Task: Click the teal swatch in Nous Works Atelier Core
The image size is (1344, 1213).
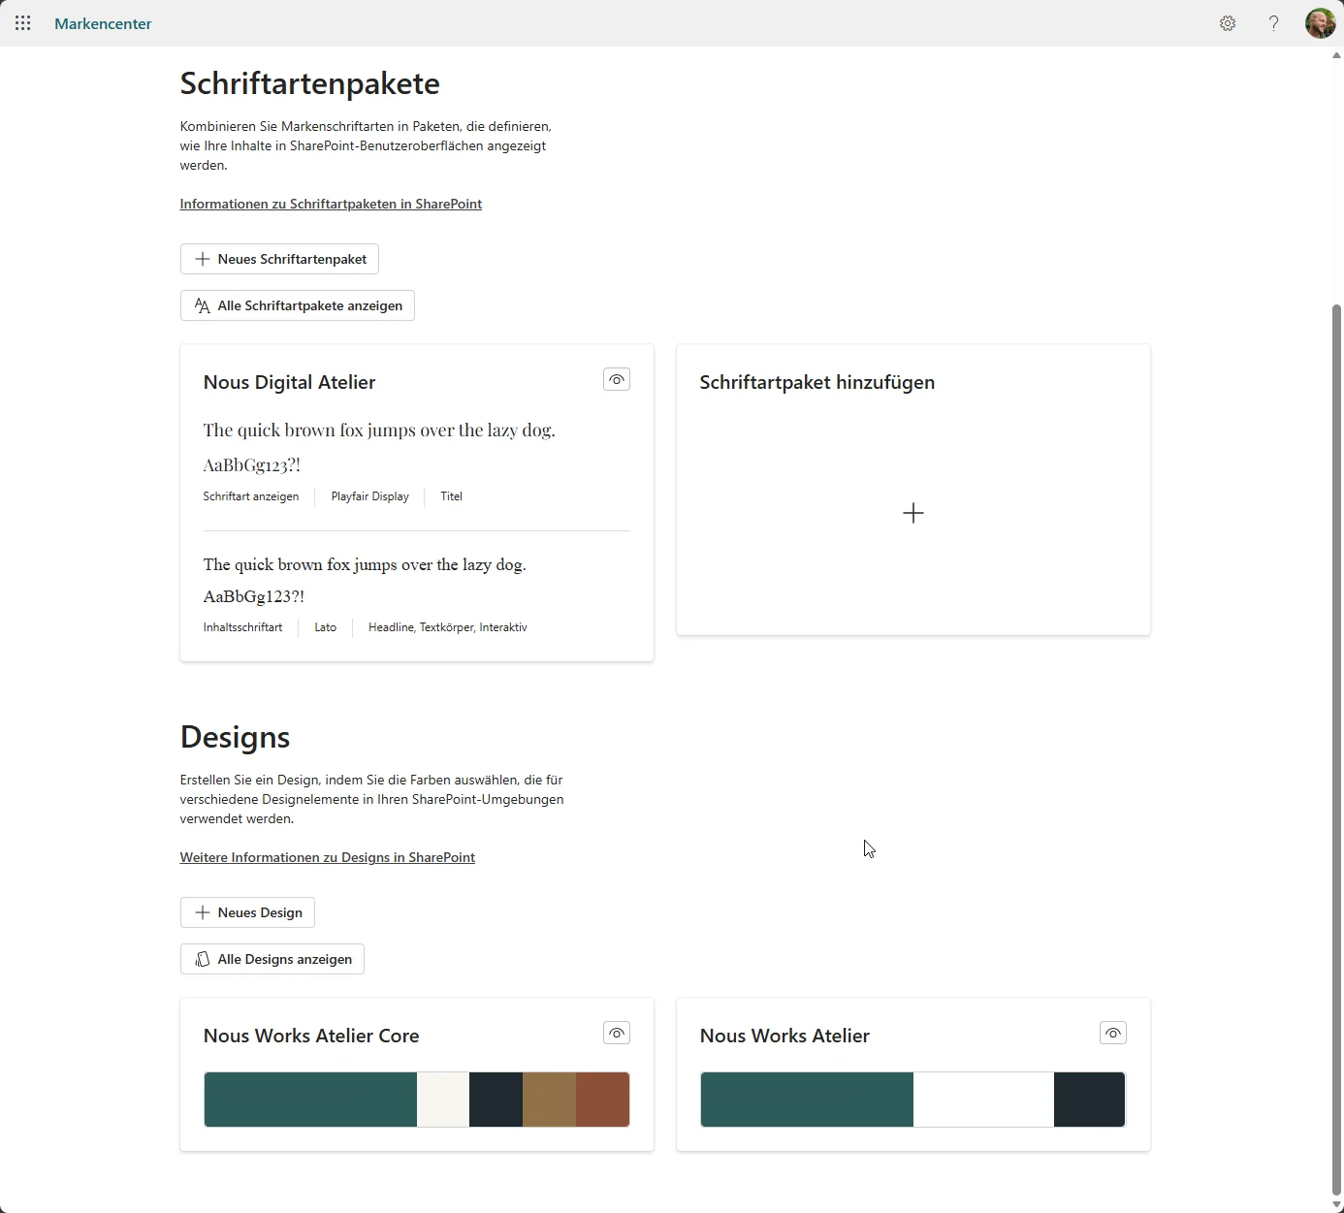Action: point(310,1100)
